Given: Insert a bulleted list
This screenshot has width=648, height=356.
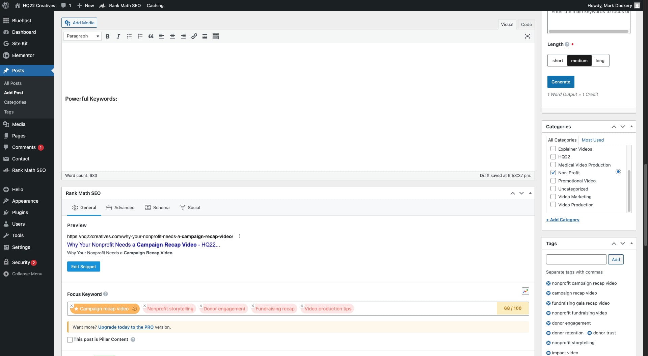Looking at the screenshot, I should [x=129, y=36].
